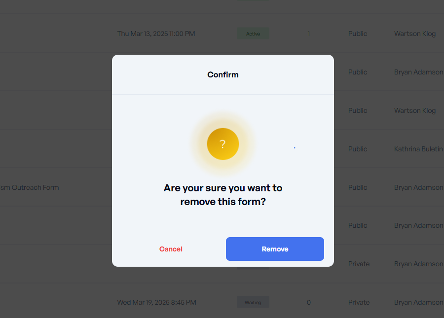Viewport: 444px width, 318px height.
Task: Click the Waiting status badge
Action: (x=253, y=302)
